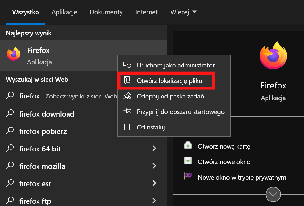Select the Firefox best match result
Viewport: 304px width, 206px height.
[x=58, y=56]
